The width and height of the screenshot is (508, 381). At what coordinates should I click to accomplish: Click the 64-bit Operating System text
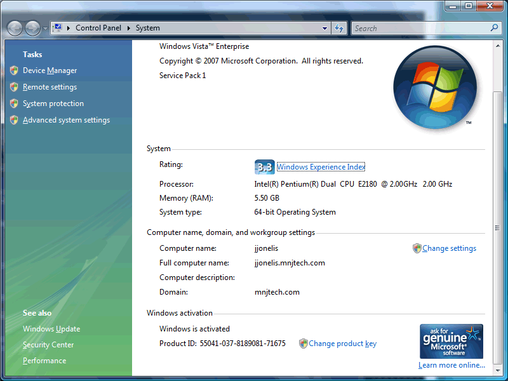point(295,212)
